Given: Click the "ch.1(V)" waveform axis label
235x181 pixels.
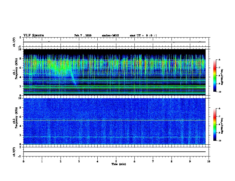Looking at the screenshot, I should (x=14, y=42).
